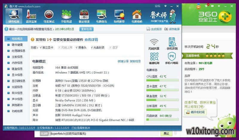Click the 微博分享 share link

(123, 61)
